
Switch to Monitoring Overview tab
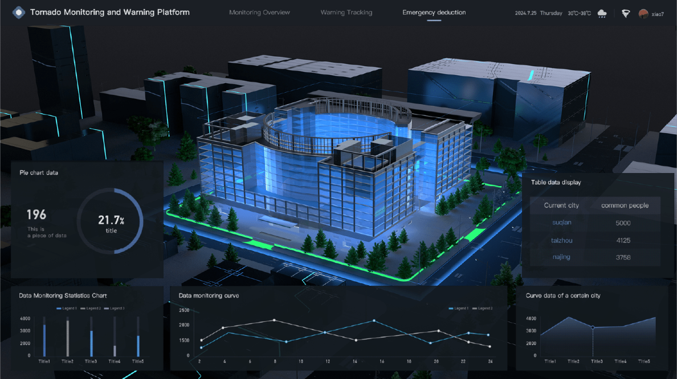point(259,13)
